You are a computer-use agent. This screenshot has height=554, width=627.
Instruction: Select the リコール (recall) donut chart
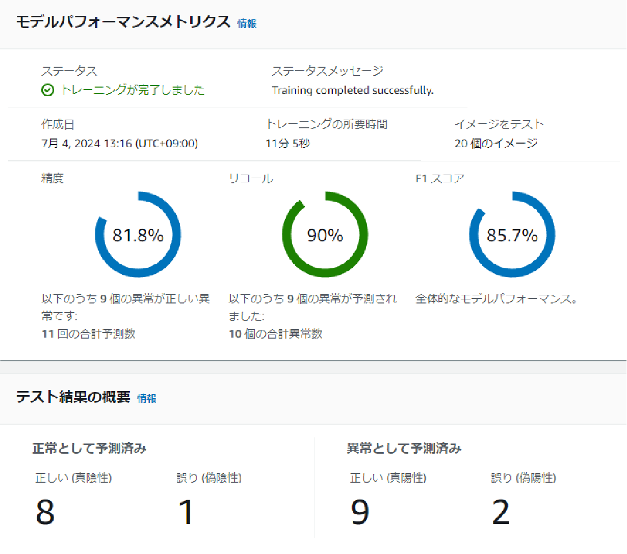click(325, 234)
